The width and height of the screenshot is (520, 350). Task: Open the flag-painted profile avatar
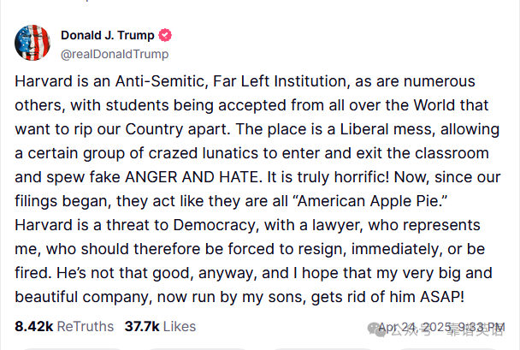pyautogui.click(x=32, y=43)
